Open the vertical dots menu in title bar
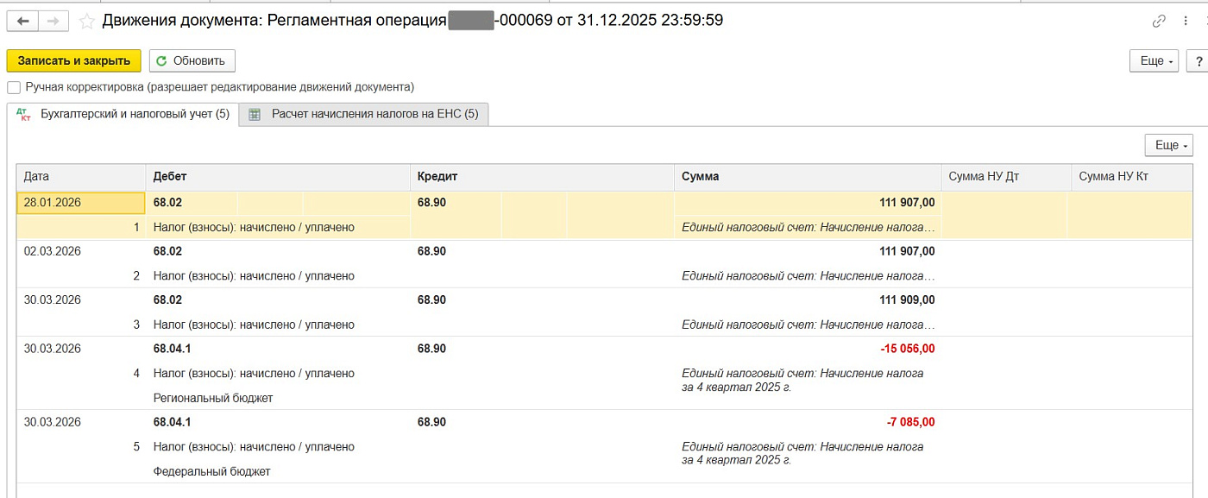Viewport: 1208px width, 498px height. [1185, 22]
